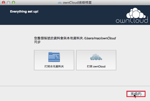Open local folder via 打開本地資料夾 label
150x101 pixels.
tap(54, 66)
